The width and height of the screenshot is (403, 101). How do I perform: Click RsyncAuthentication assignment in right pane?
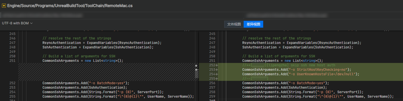302,43
